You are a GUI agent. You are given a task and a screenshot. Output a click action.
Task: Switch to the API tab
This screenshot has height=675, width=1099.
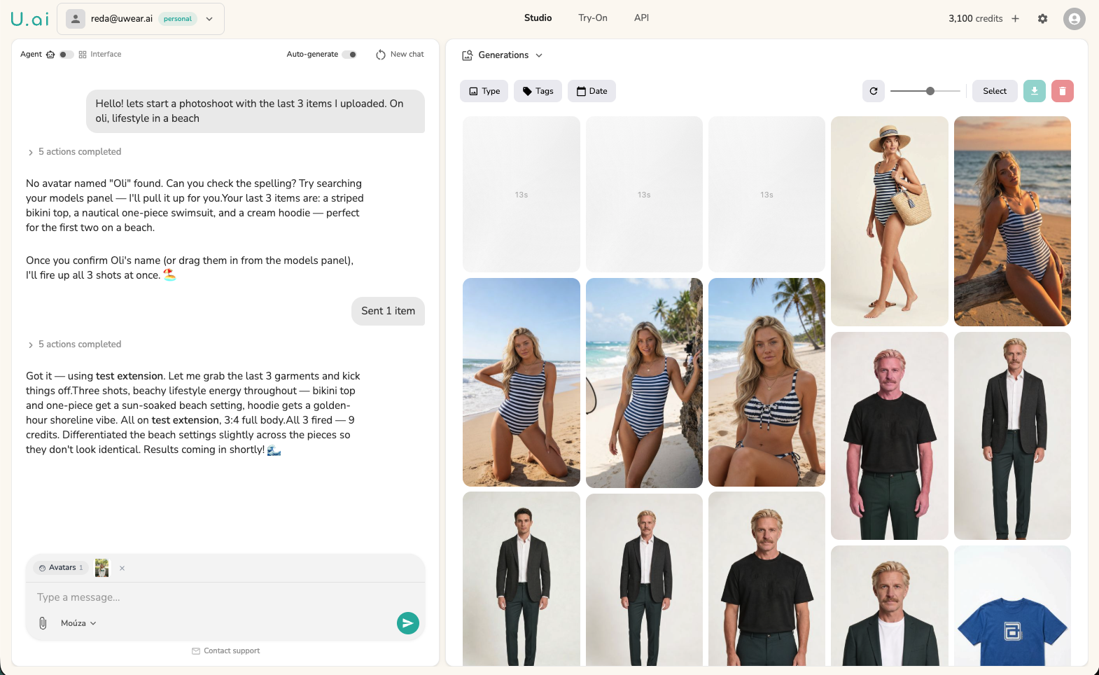[641, 18]
